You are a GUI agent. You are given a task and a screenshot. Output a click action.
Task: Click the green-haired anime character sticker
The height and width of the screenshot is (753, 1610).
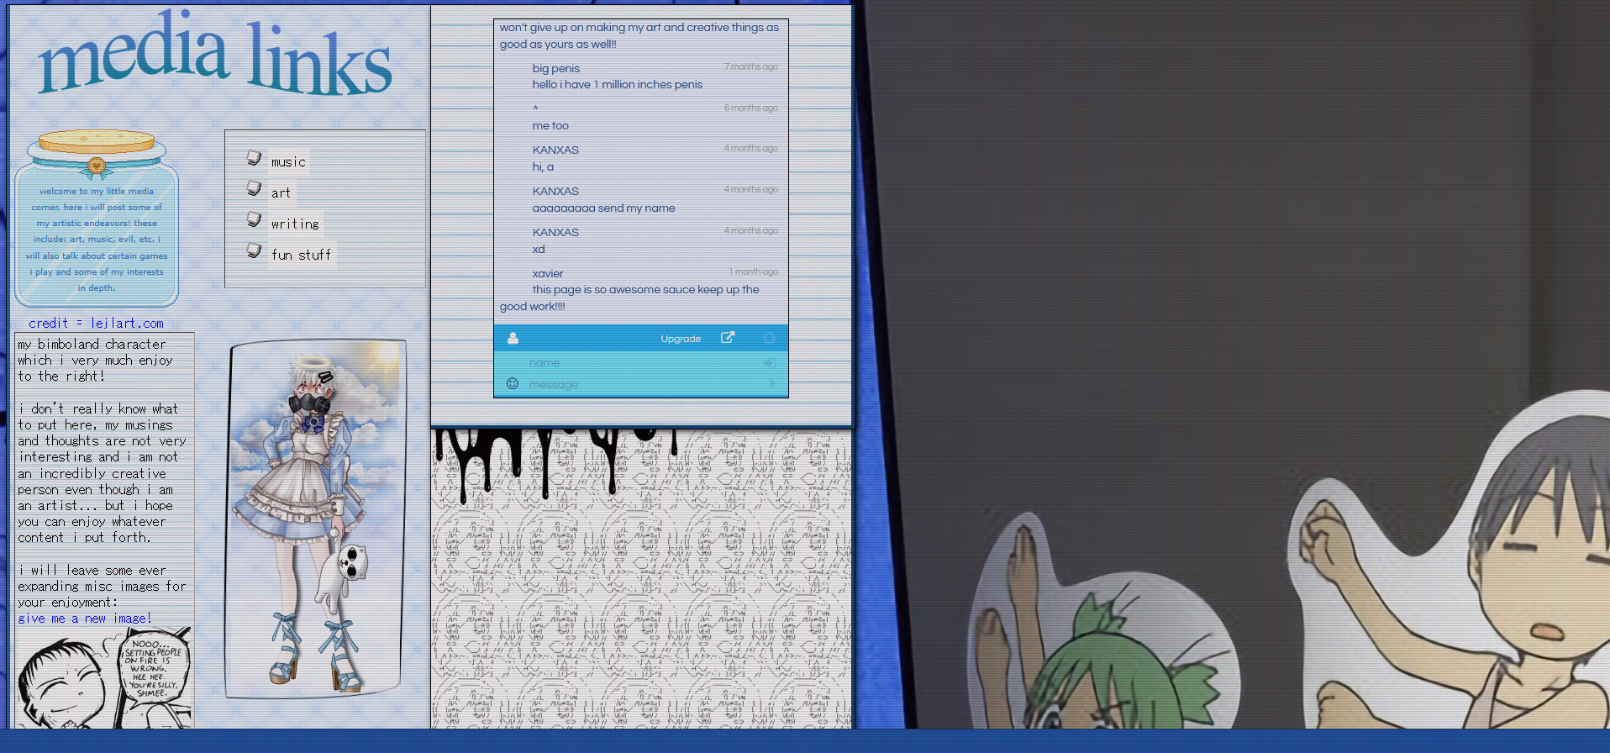click(x=1105, y=622)
